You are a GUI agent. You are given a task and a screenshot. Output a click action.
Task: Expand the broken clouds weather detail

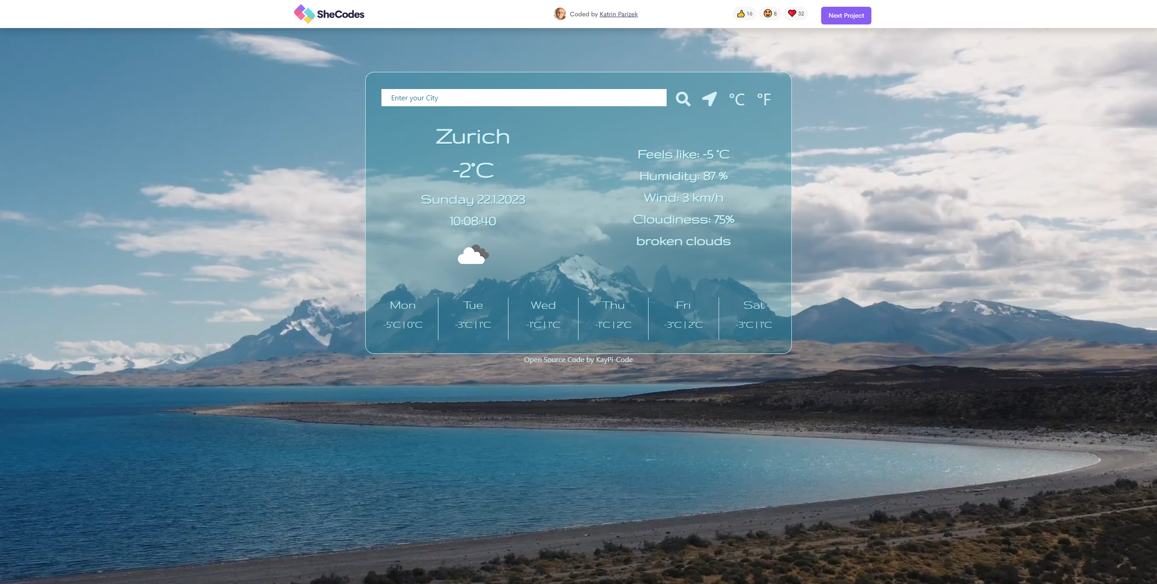pos(682,240)
